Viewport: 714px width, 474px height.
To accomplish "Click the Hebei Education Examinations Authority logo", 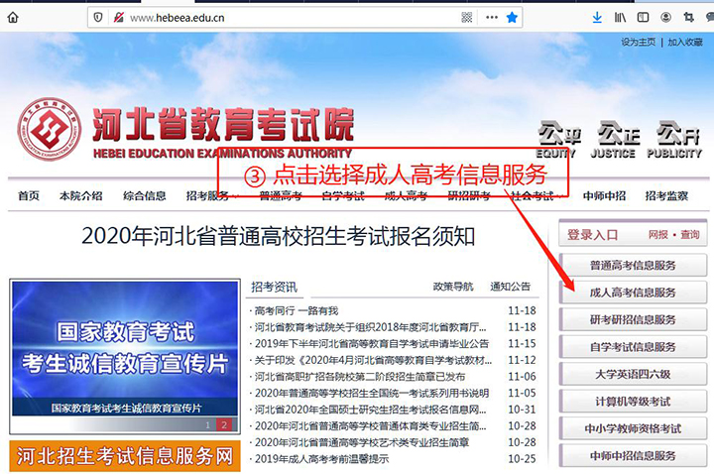I will 50,129.
